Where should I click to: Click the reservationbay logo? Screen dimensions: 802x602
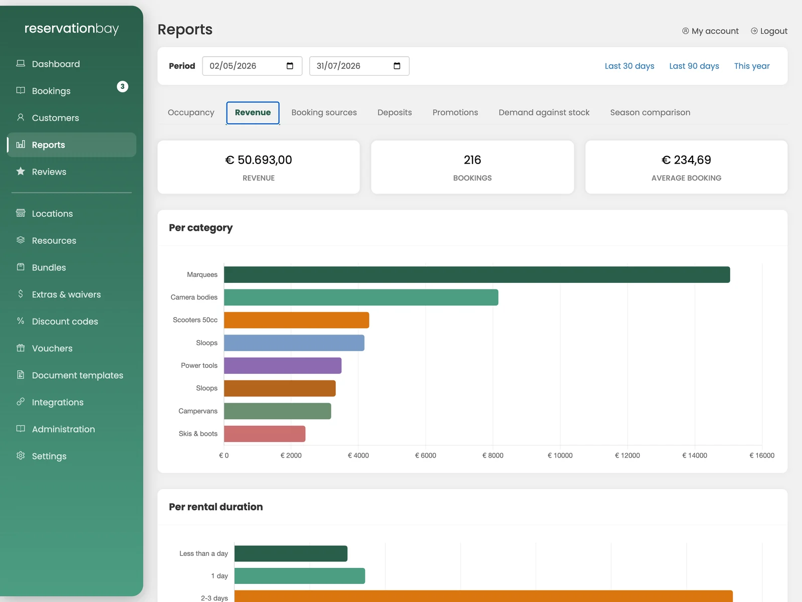72,29
